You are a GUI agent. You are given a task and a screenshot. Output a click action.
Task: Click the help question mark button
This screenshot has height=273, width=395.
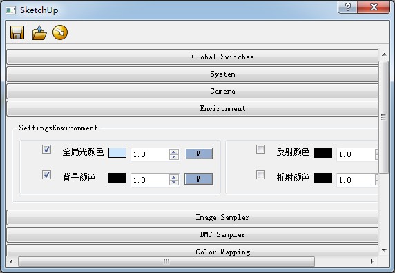pos(347,7)
